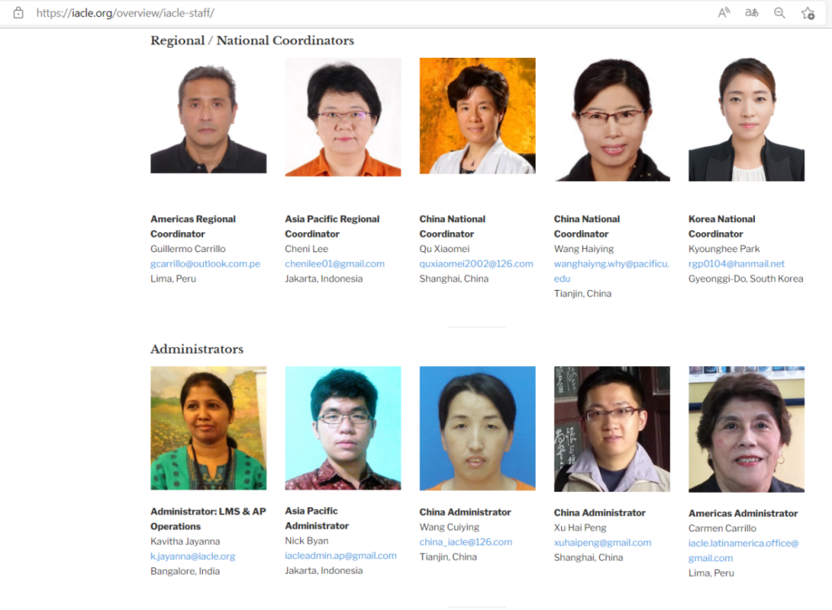Screen dimensions: 832x610
Task: Open gcarrillo@outlook.com.pe email link
Action: click(x=205, y=263)
